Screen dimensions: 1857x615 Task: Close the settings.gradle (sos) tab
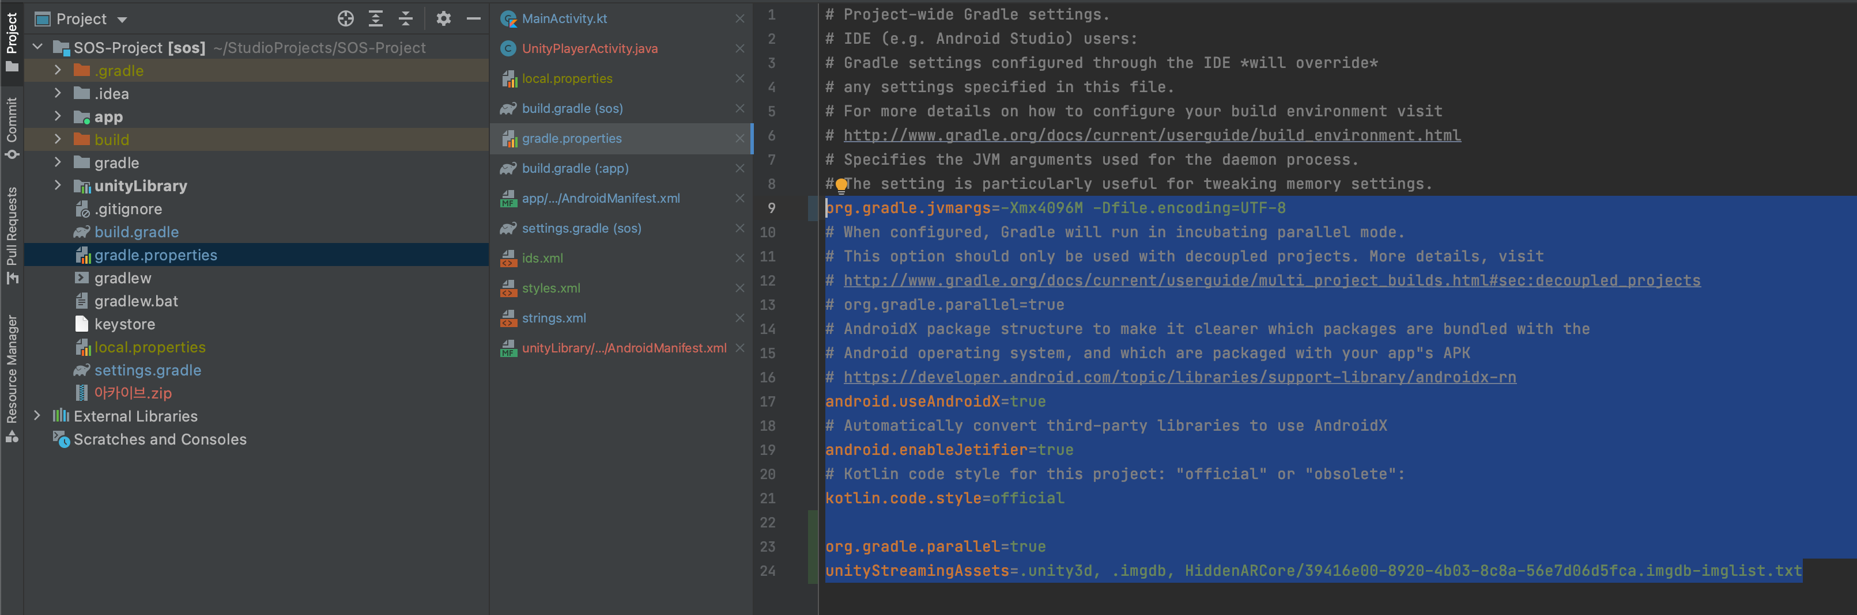click(739, 227)
